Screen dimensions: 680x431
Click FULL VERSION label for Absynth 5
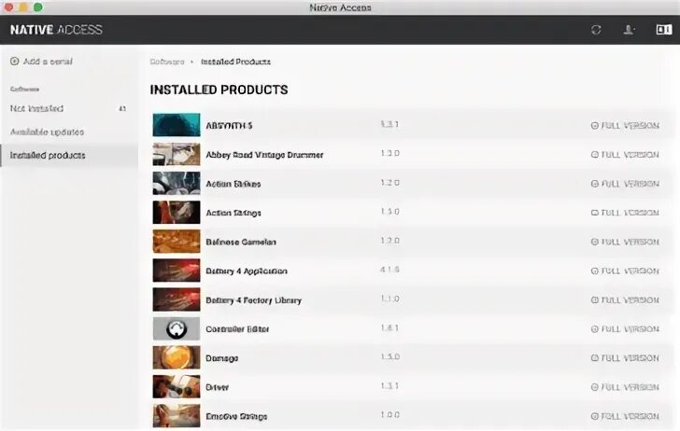(630, 125)
